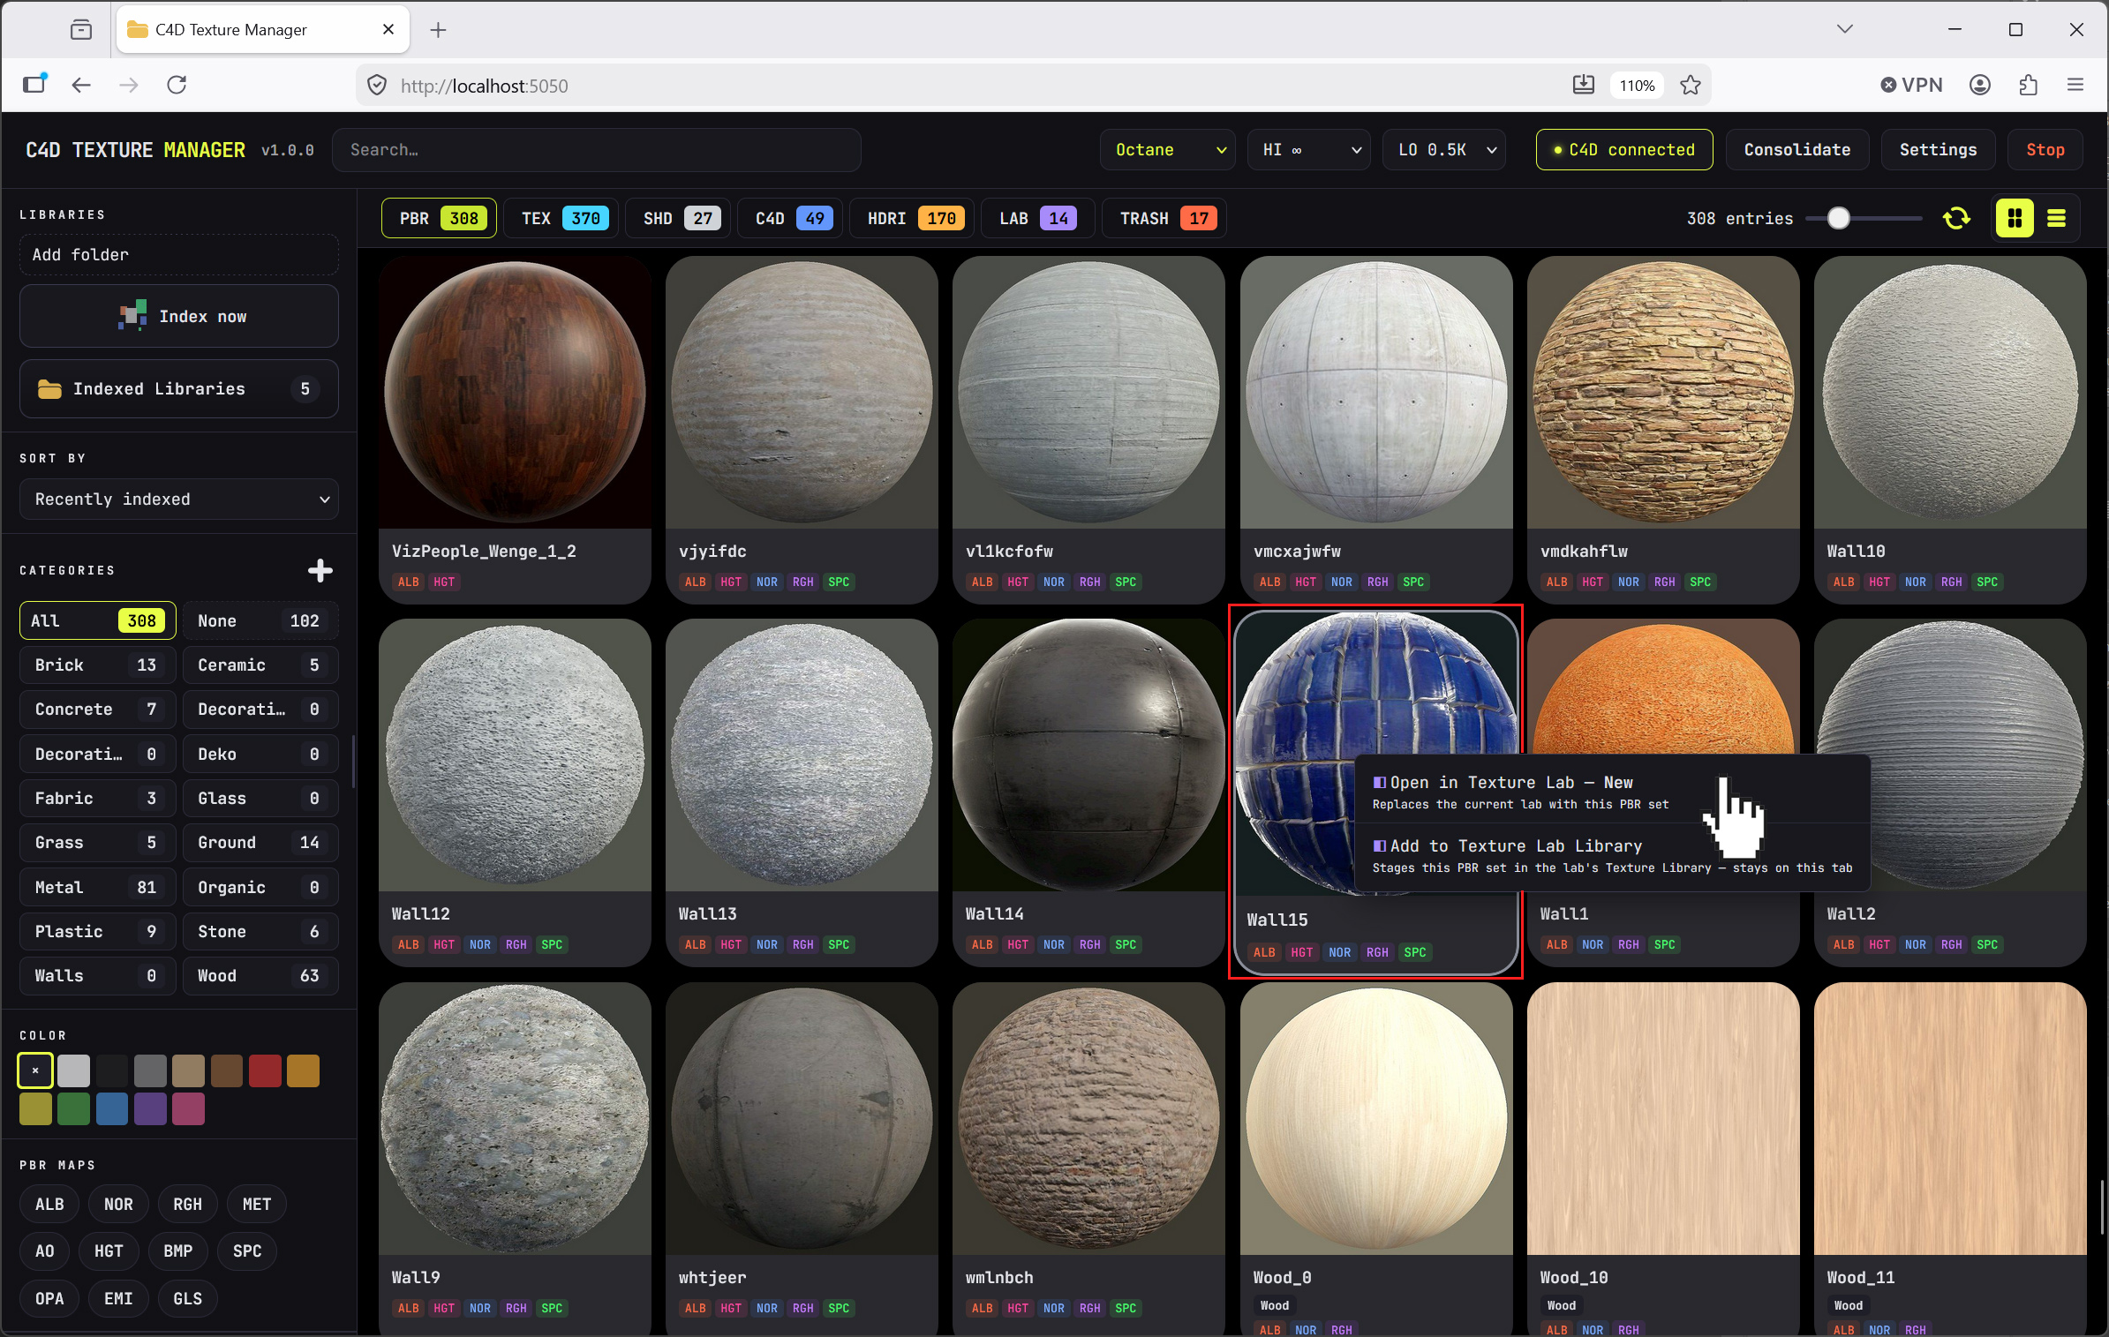The width and height of the screenshot is (2109, 1337).
Task: Toggle the RGH map filter
Action: [187, 1205]
